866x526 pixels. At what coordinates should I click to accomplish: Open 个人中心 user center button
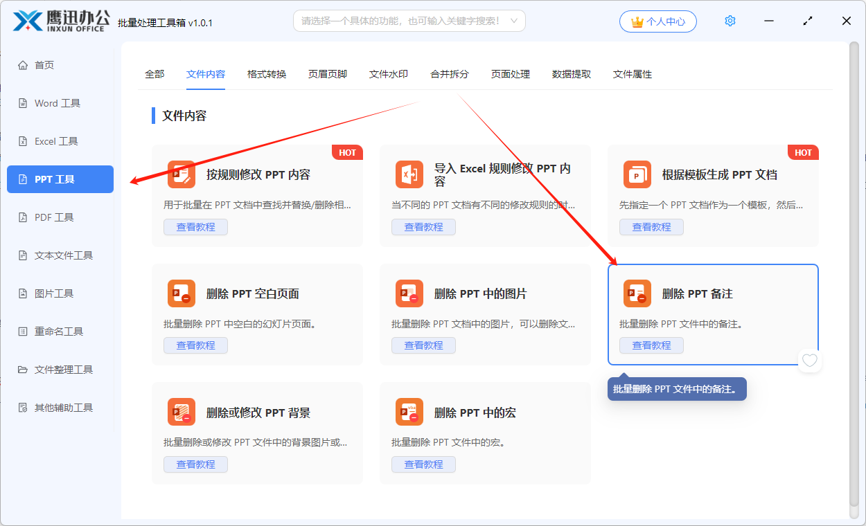pyautogui.click(x=657, y=21)
